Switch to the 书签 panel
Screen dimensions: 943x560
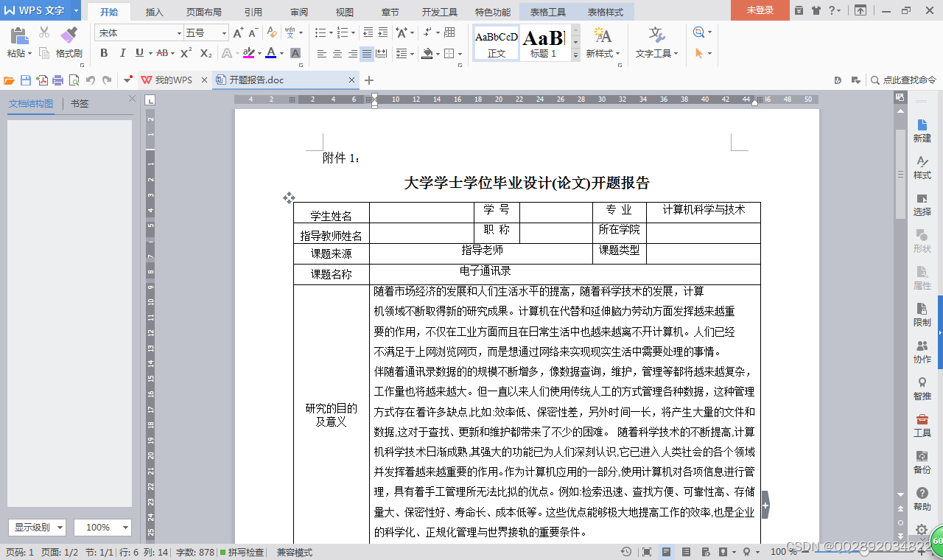(x=80, y=104)
